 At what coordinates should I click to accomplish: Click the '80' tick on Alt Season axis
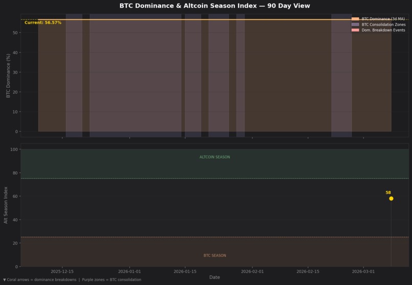click(15, 173)
